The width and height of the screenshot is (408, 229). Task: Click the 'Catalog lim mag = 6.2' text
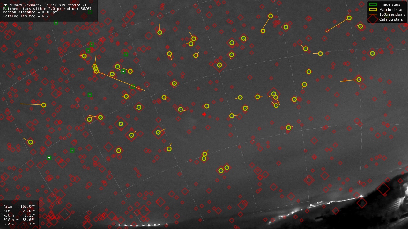(26, 16)
